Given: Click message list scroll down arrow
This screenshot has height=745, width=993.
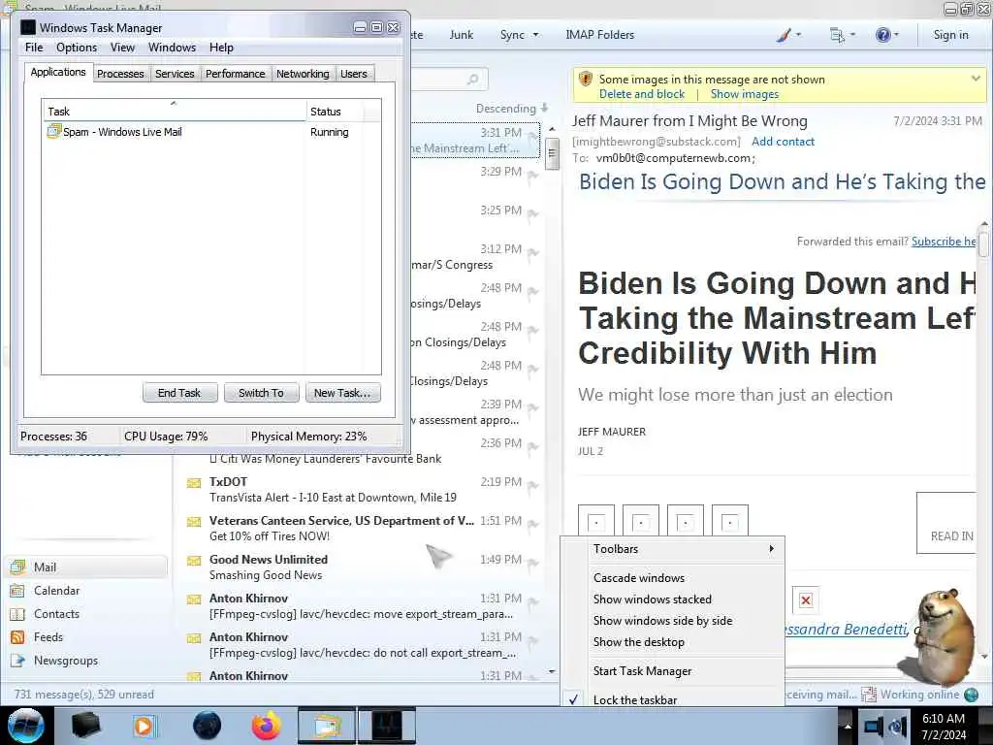Looking at the screenshot, I should point(552,671).
